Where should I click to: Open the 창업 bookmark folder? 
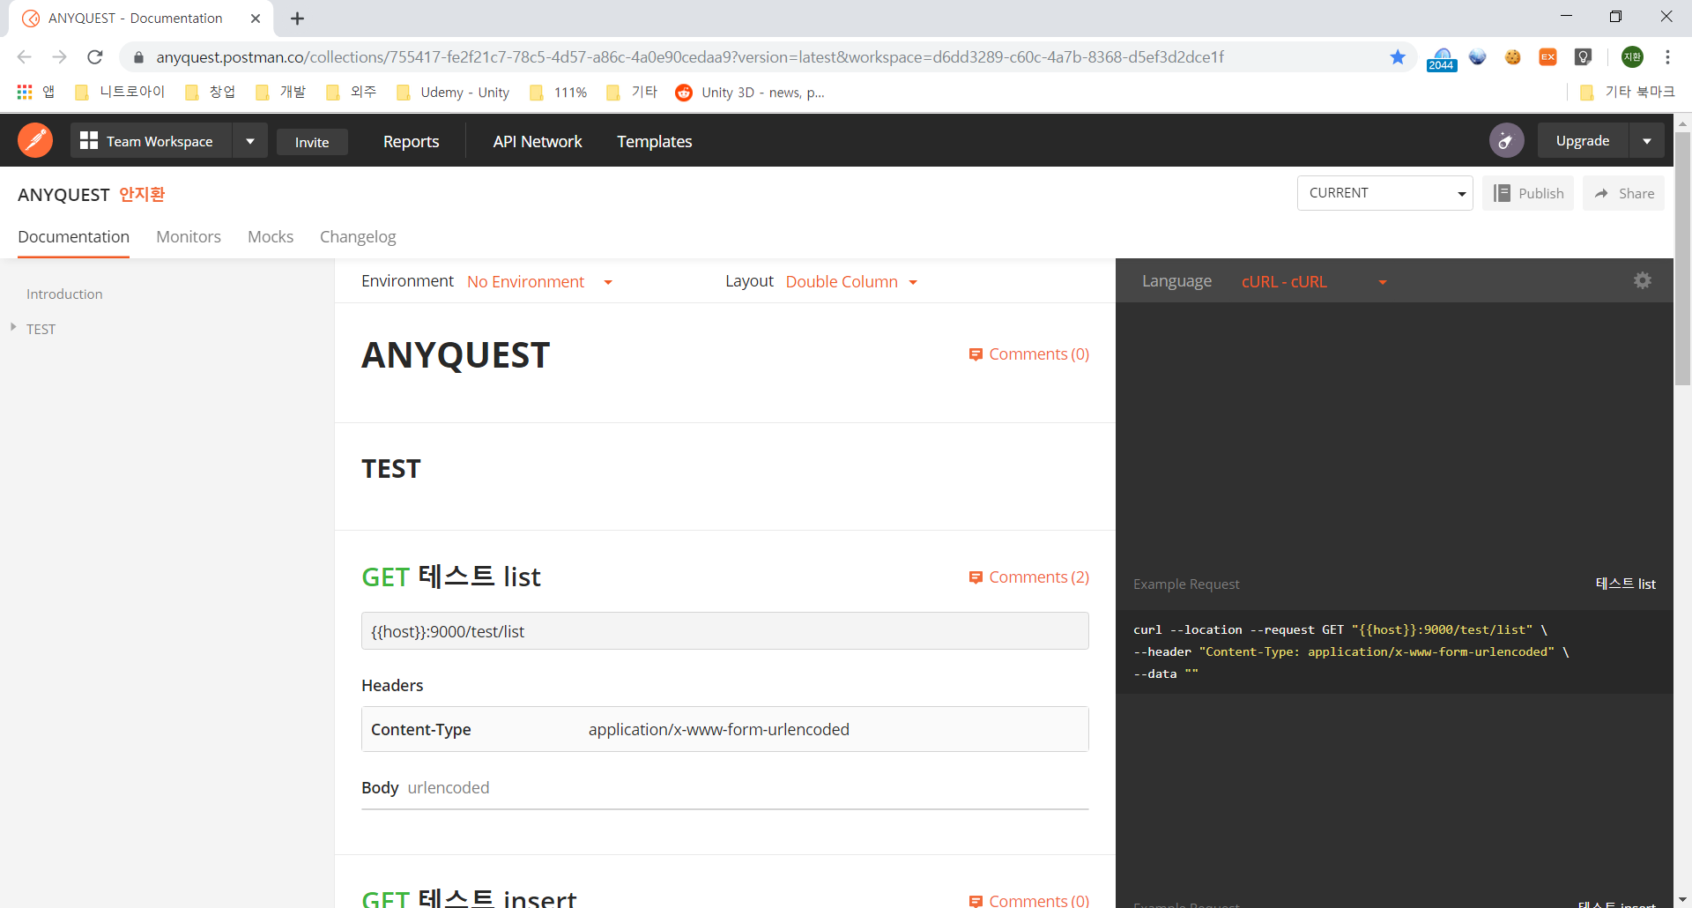211,92
